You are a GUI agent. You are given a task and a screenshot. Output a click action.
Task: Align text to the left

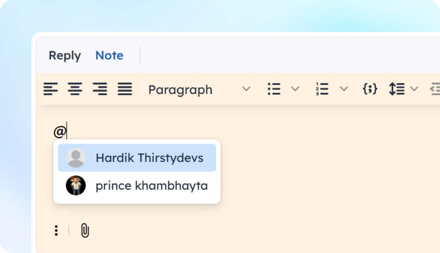tap(50, 89)
